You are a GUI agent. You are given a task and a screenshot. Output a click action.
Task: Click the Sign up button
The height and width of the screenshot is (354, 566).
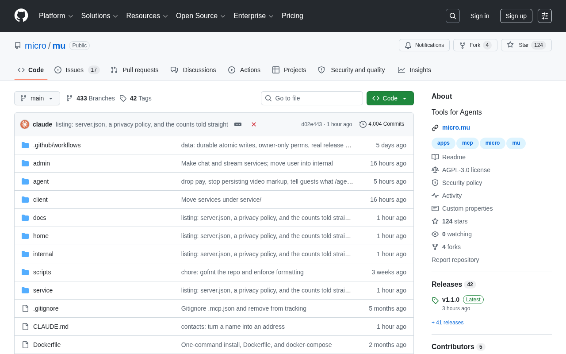click(516, 16)
